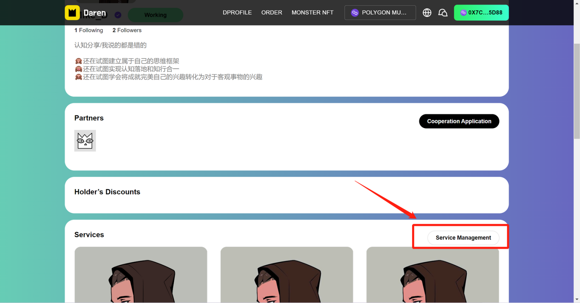Go to the DPROFILE menu item

237,13
